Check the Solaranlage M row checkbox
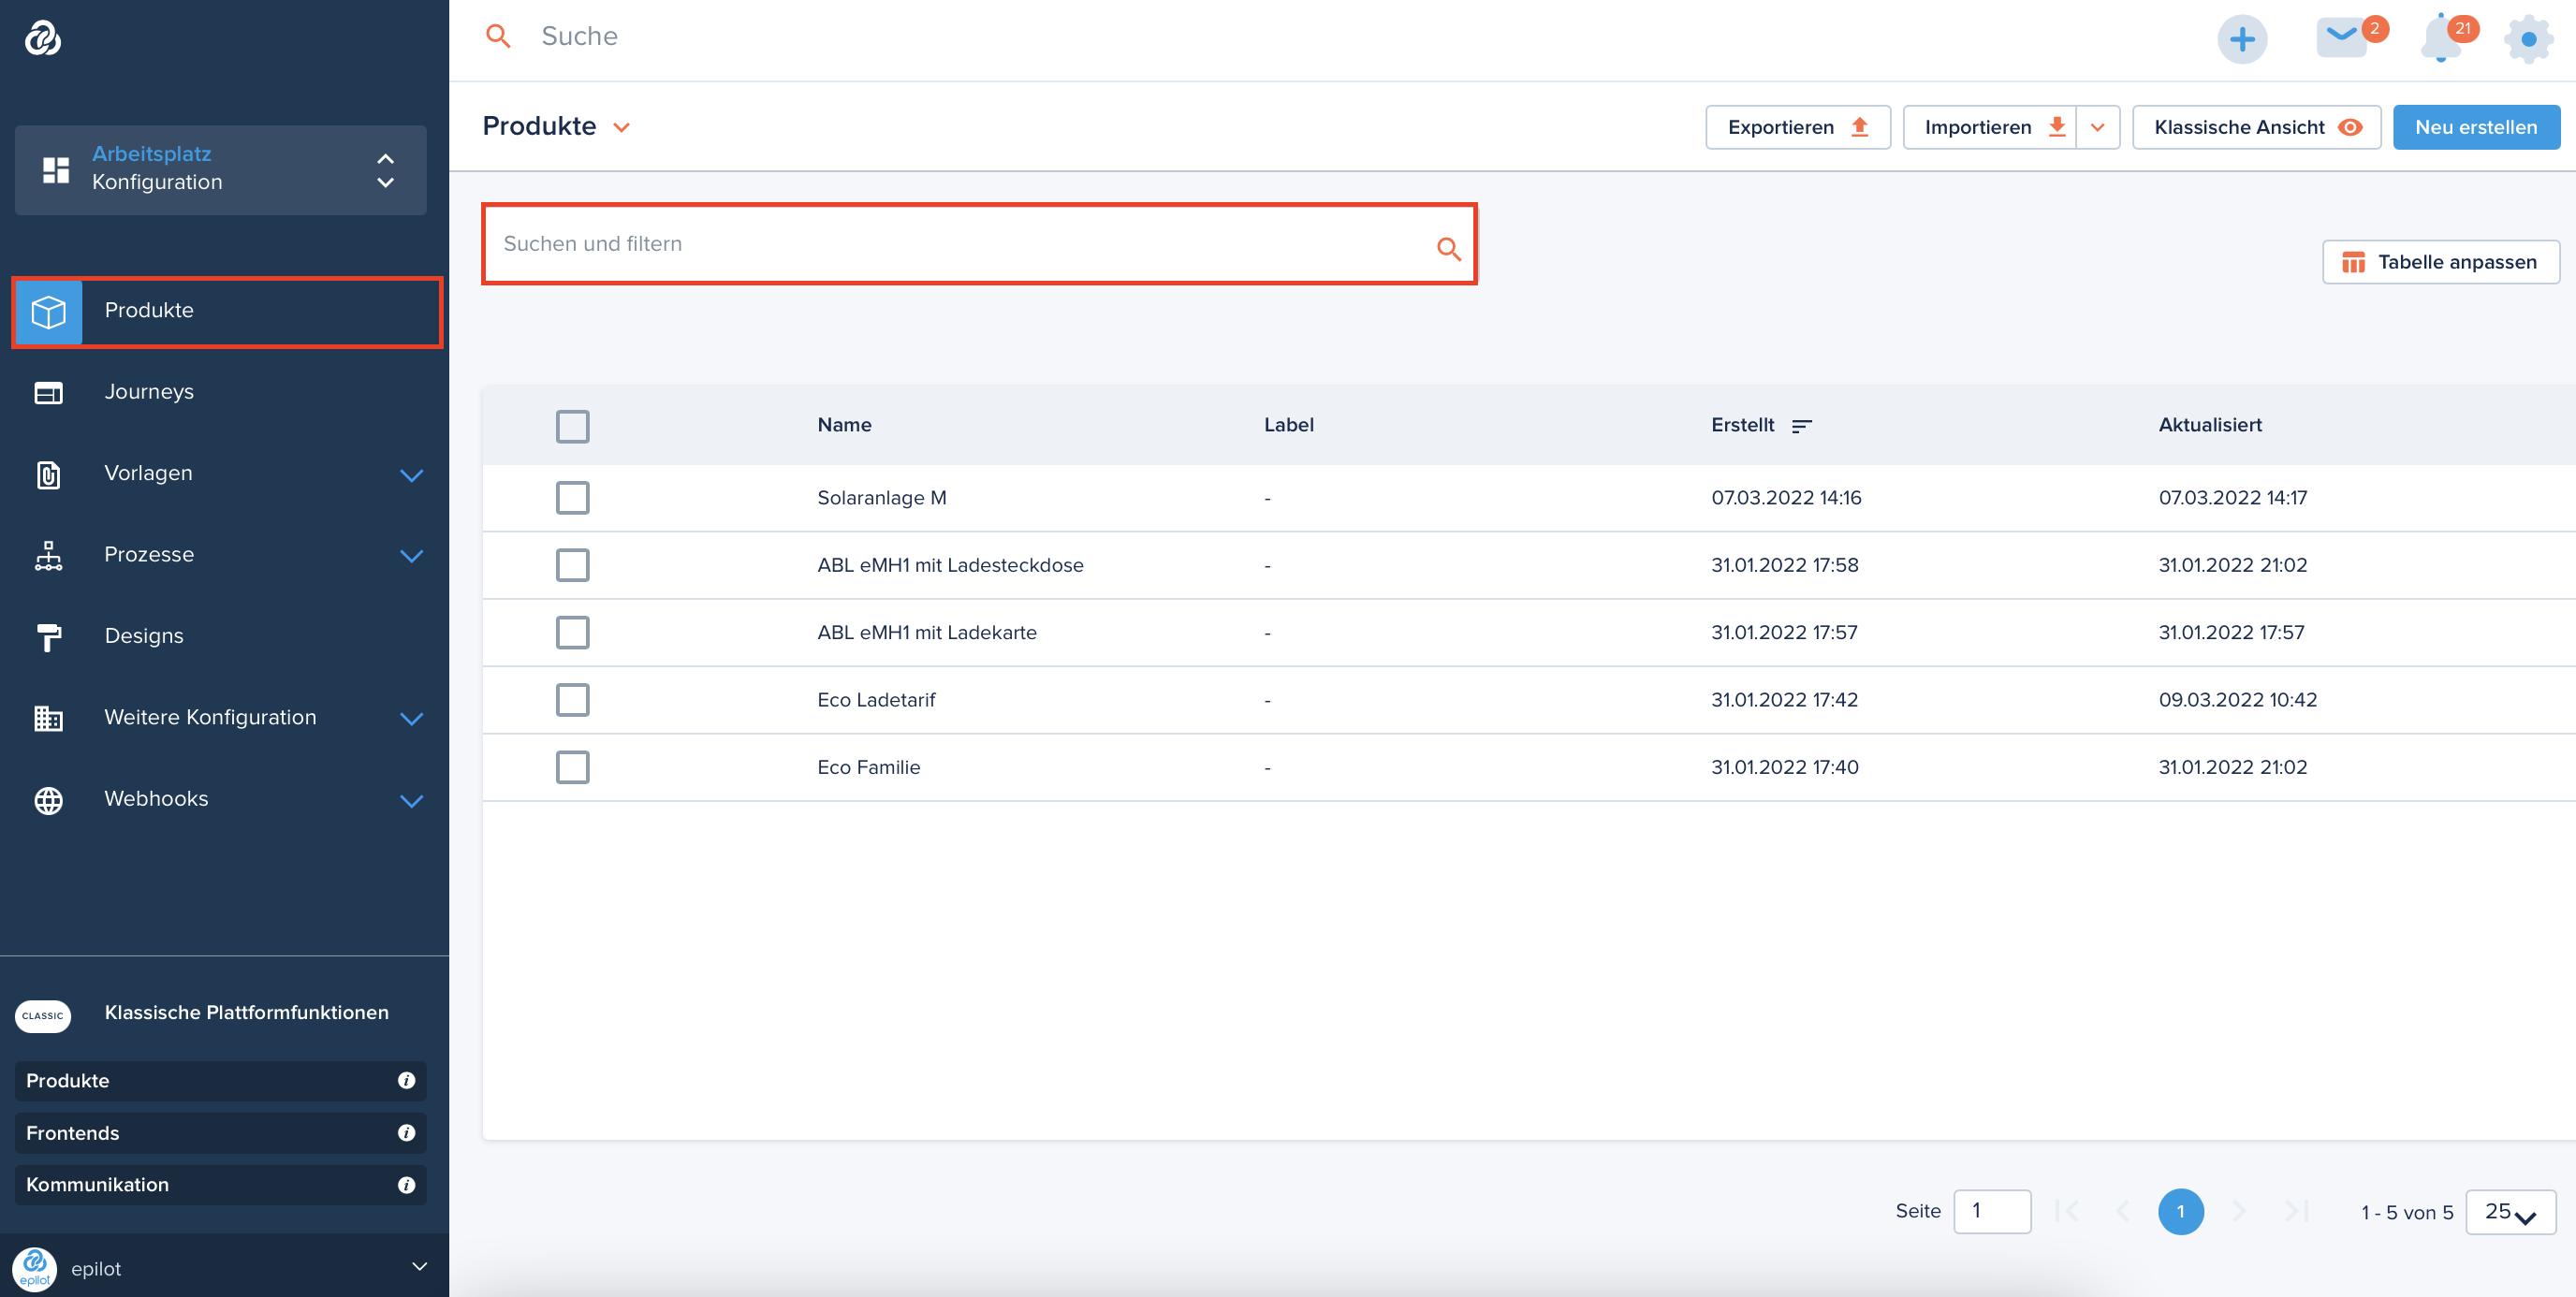 (x=572, y=498)
